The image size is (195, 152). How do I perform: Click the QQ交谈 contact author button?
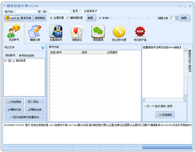tap(18, 18)
